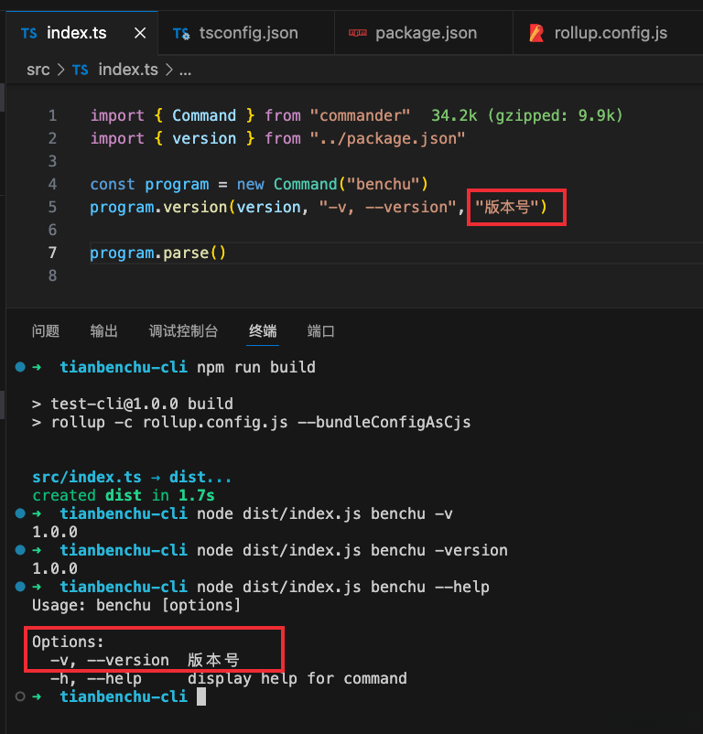Click the rollup icon on rollup.config.js tab

pyautogui.click(x=536, y=33)
